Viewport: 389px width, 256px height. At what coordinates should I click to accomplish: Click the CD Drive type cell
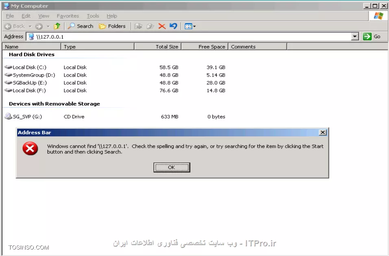tap(74, 116)
